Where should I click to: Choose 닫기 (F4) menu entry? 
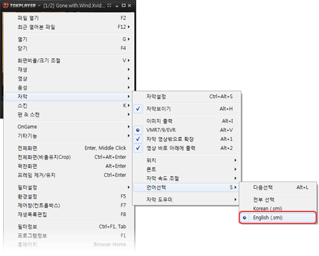(69, 48)
